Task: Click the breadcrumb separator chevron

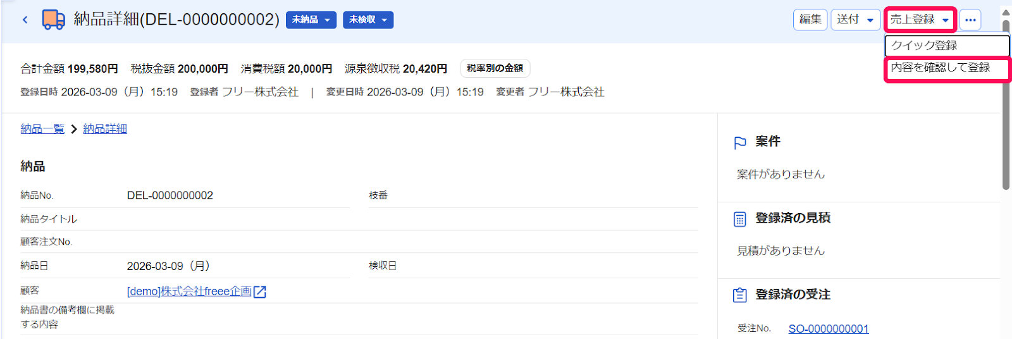Action: [74, 129]
